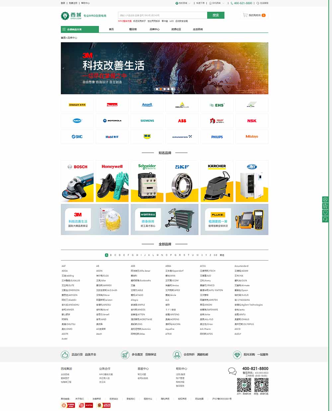The height and width of the screenshot is (411, 332).
Task: Open the 全部商品分类 category menu
Action: click(x=80, y=29)
